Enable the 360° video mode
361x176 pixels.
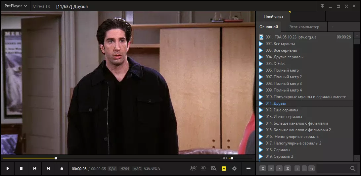click(x=193, y=168)
